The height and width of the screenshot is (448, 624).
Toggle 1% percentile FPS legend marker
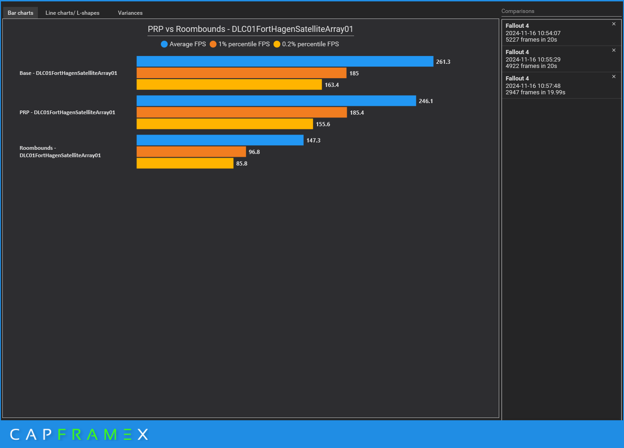pos(213,44)
